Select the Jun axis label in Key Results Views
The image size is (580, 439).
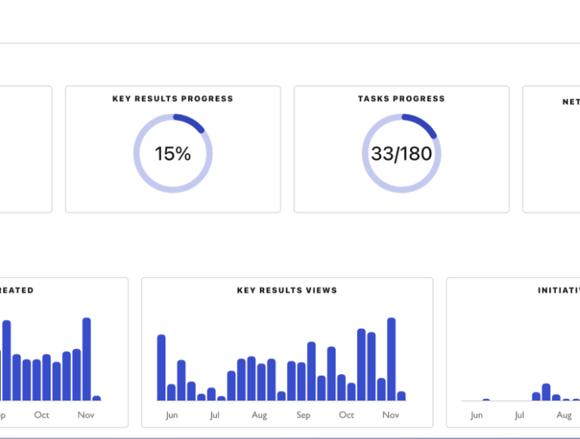(x=171, y=415)
